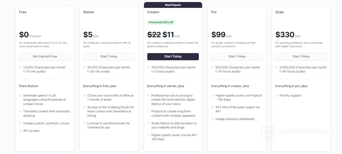Click checkmark icon next to API access
Image resolution: width=342 pixels, height=154 pixels.
(20, 131)
